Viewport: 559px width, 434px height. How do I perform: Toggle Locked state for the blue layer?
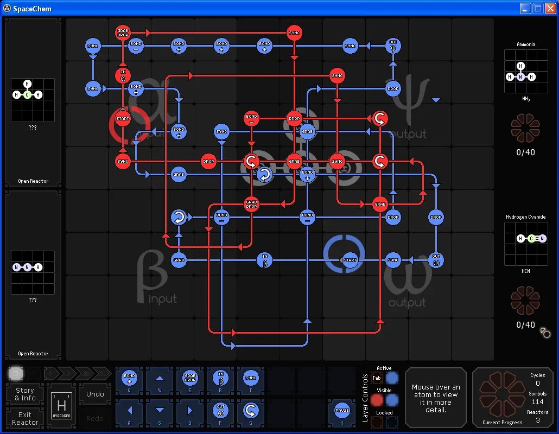(392, 422)
